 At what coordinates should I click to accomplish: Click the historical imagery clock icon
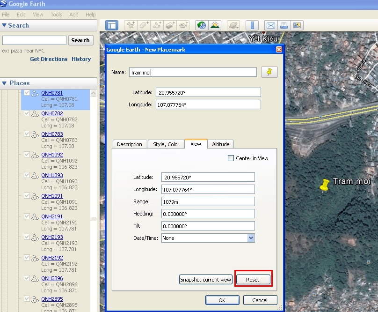tap(201, 25)
